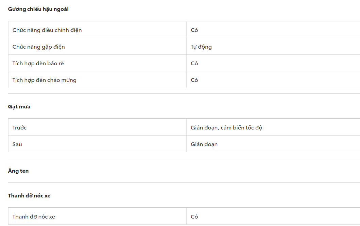Select the "Tích hợp đèn chào mừng" label
This screenshot has height=226, width=360.
coord(45,80)
